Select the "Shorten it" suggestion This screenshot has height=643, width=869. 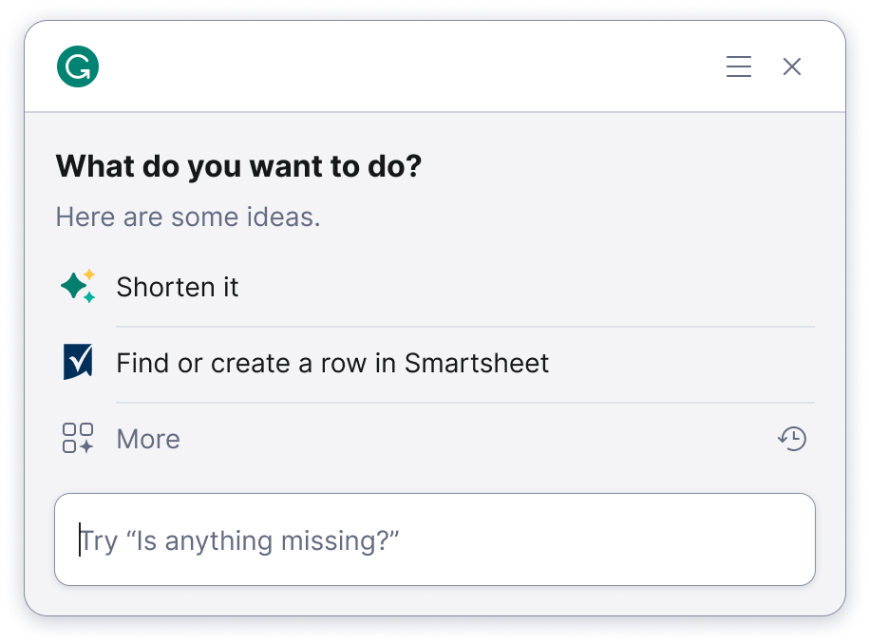(x=178, y=287)
